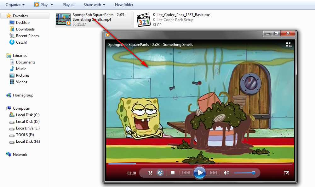Minimize the Media Player window
This screenshot has height=187, width=315.
(x=267, y=34)
